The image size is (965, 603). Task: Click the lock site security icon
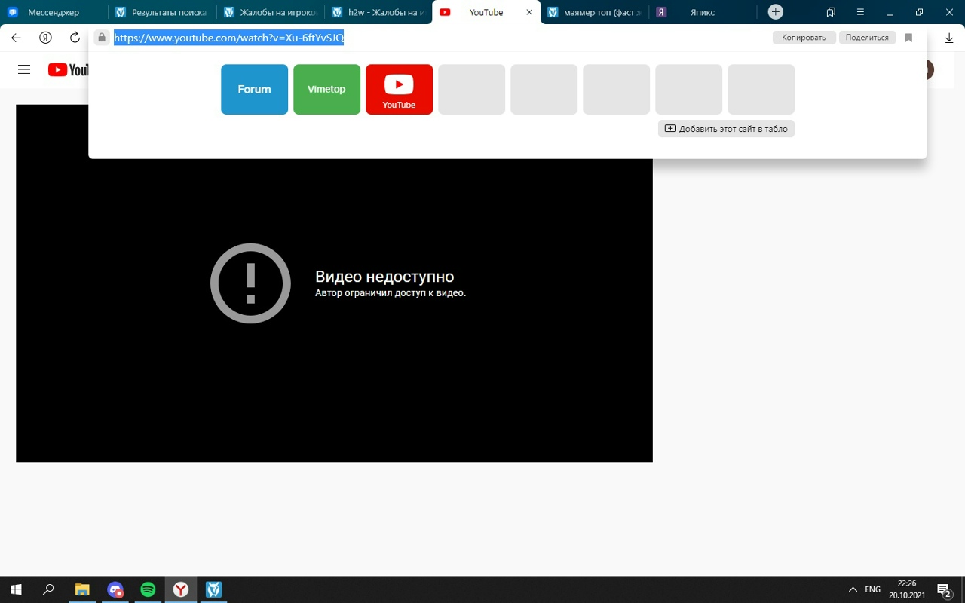click(102, 38)
